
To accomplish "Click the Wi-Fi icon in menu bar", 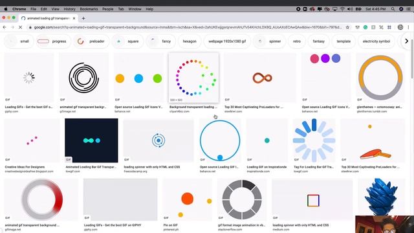I will coord(342,9).
